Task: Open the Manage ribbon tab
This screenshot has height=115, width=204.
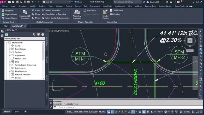Action: (x=59, y=6)
